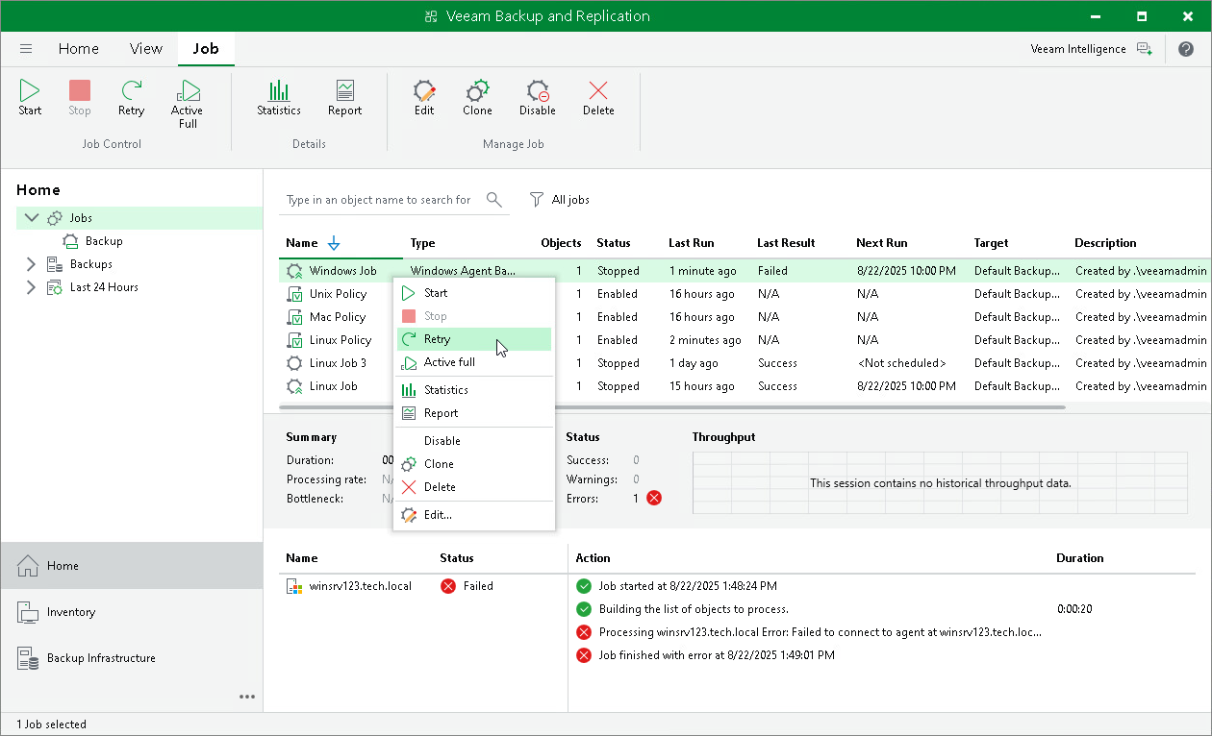1212x736 pixels.
Task: Choose Start in the context menu
Action: tap(474, 293)
